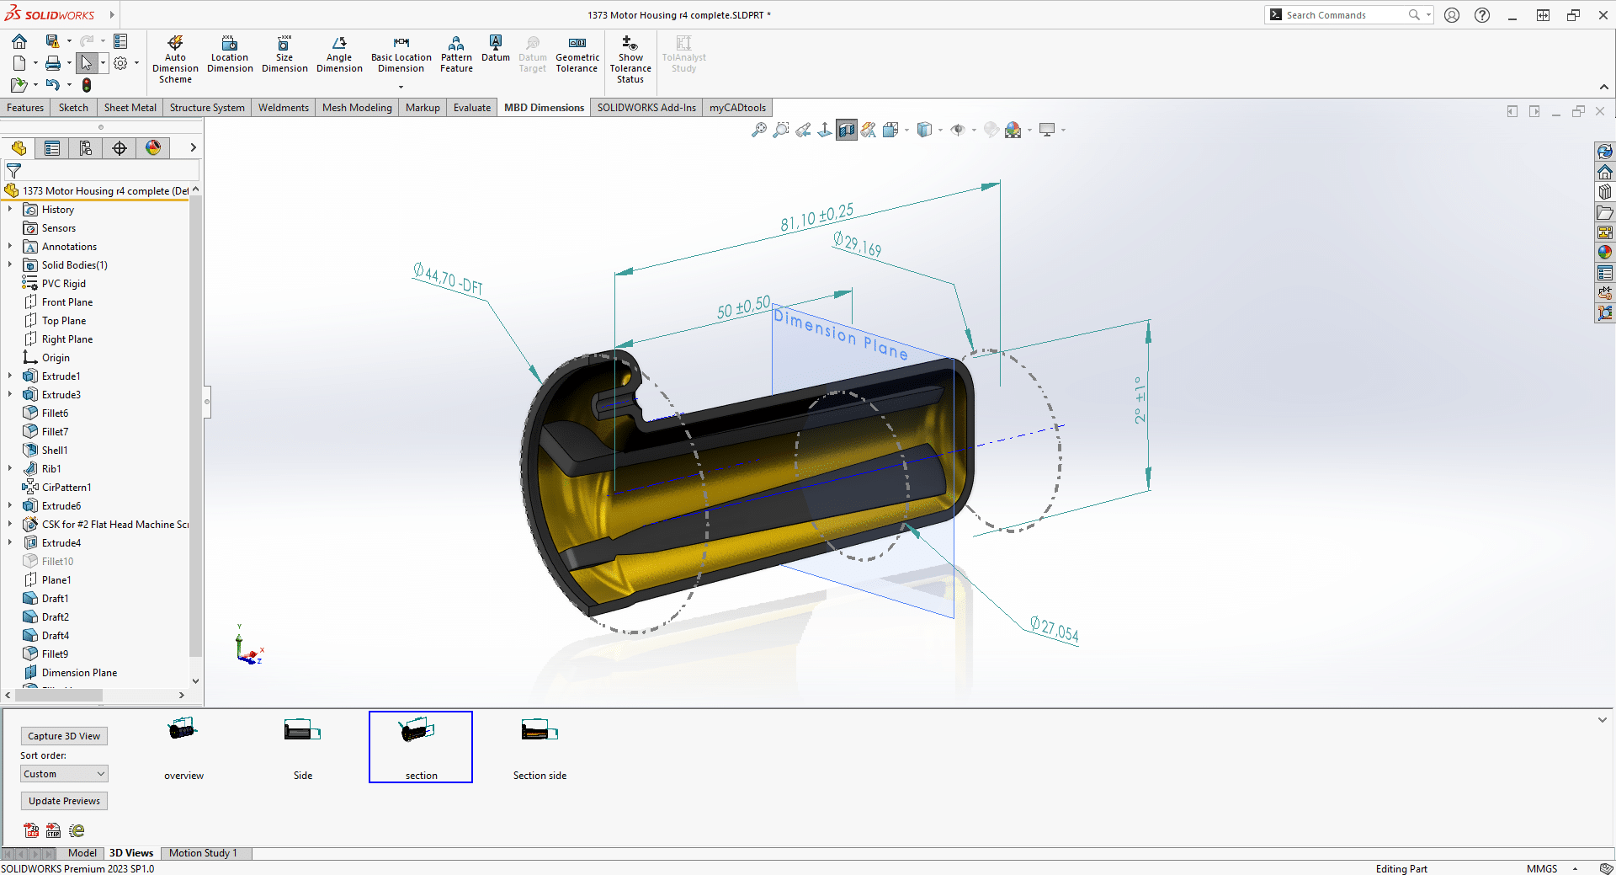Collapse the CommandManager ribbon chevron
Image resolution: width=1616 pixels, height=875 pixels.
click(x=1603, y=87)
